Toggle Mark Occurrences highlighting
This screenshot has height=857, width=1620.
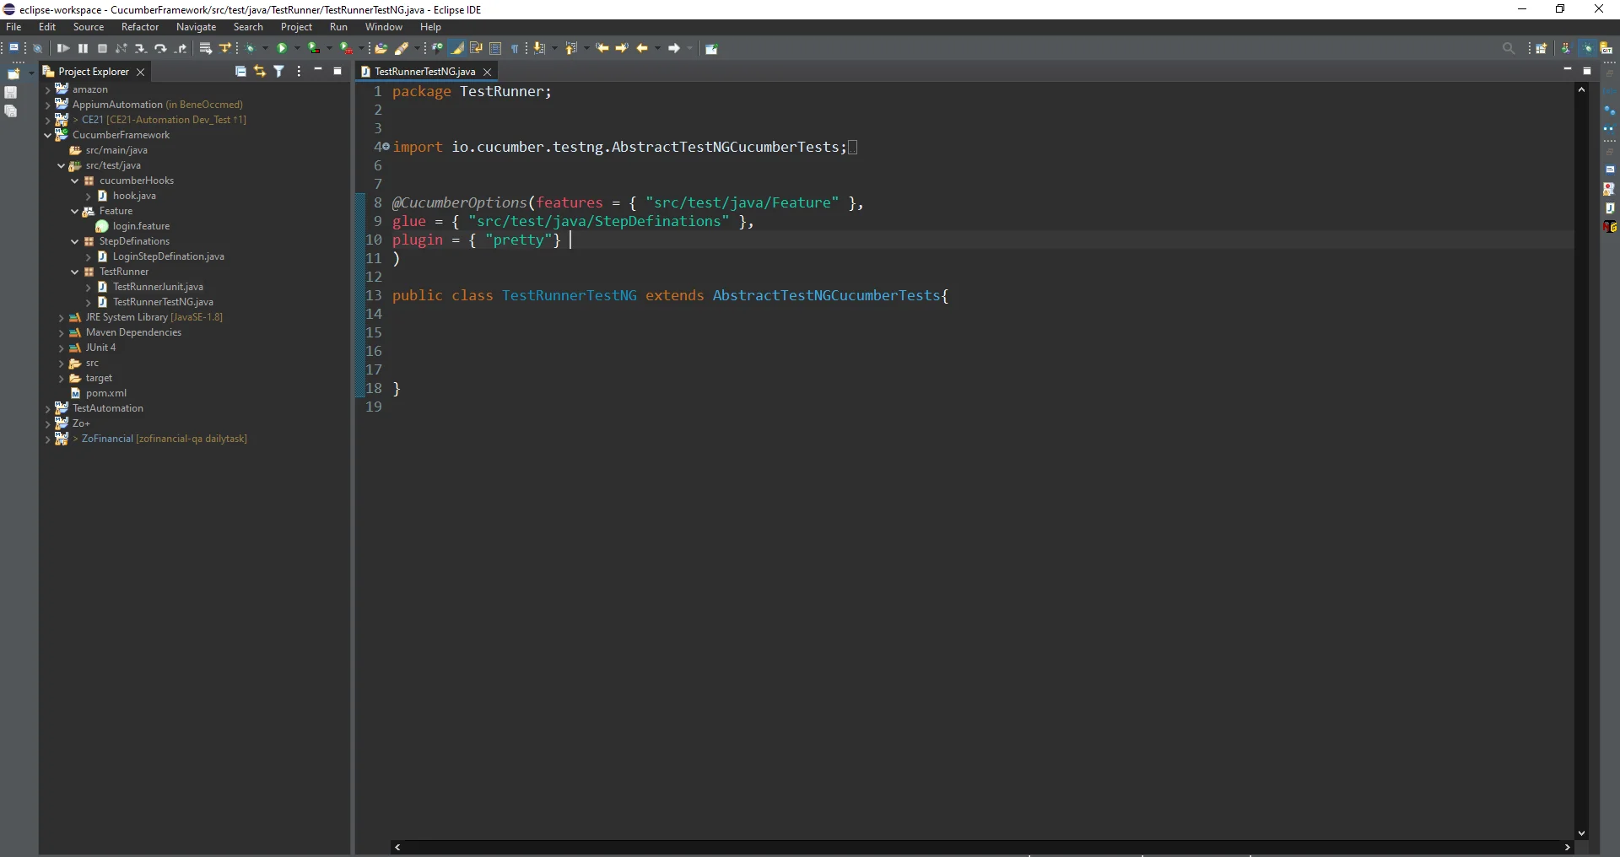tap(458, 48)
